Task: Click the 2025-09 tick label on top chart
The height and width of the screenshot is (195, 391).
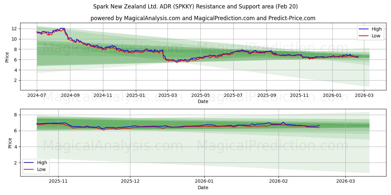Action: pos(267,96)
